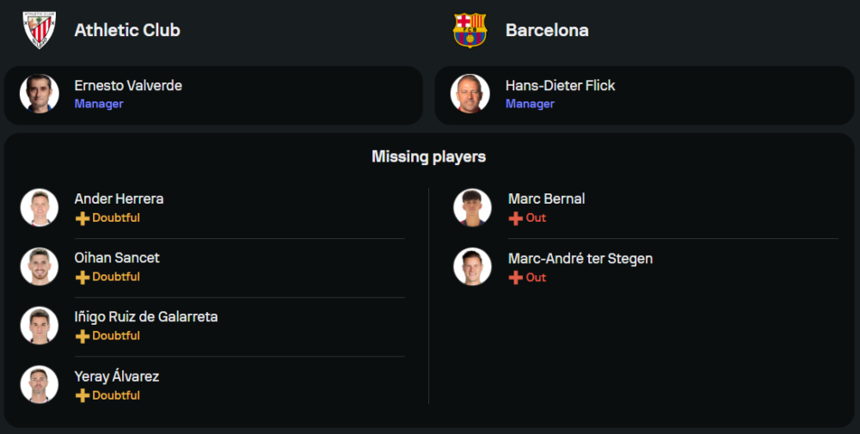Open Yeray Álvarez's player name
Image resolution: width=860 pixels, height=434 pixels.
click(117, 376)
